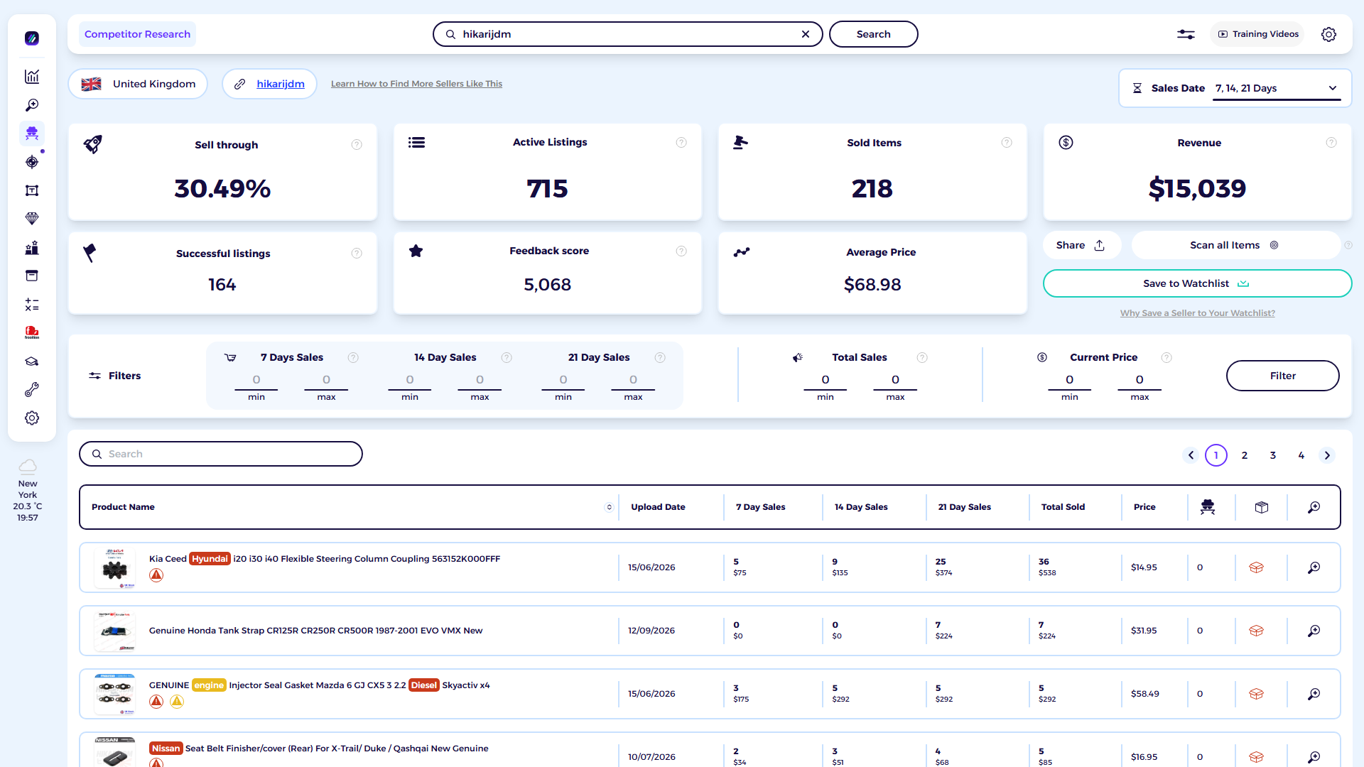
Task: Select the United Kingdom country chip
Action: coord(138,84)
